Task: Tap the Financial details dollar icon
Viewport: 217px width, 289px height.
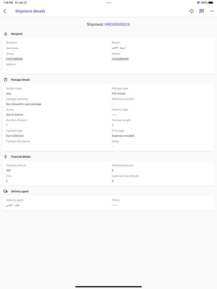Action: (x=6, y=157)
